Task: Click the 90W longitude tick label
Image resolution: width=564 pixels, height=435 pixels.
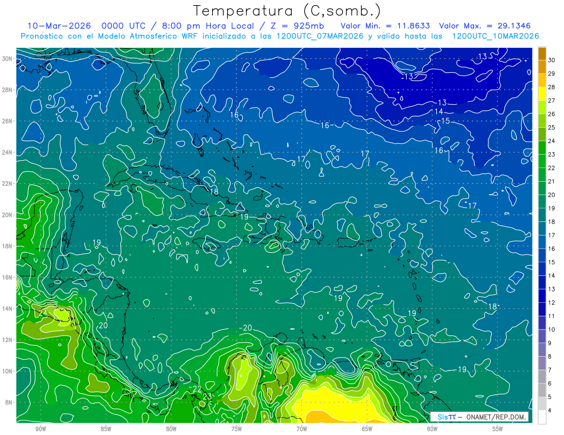Action: point(40,429)
